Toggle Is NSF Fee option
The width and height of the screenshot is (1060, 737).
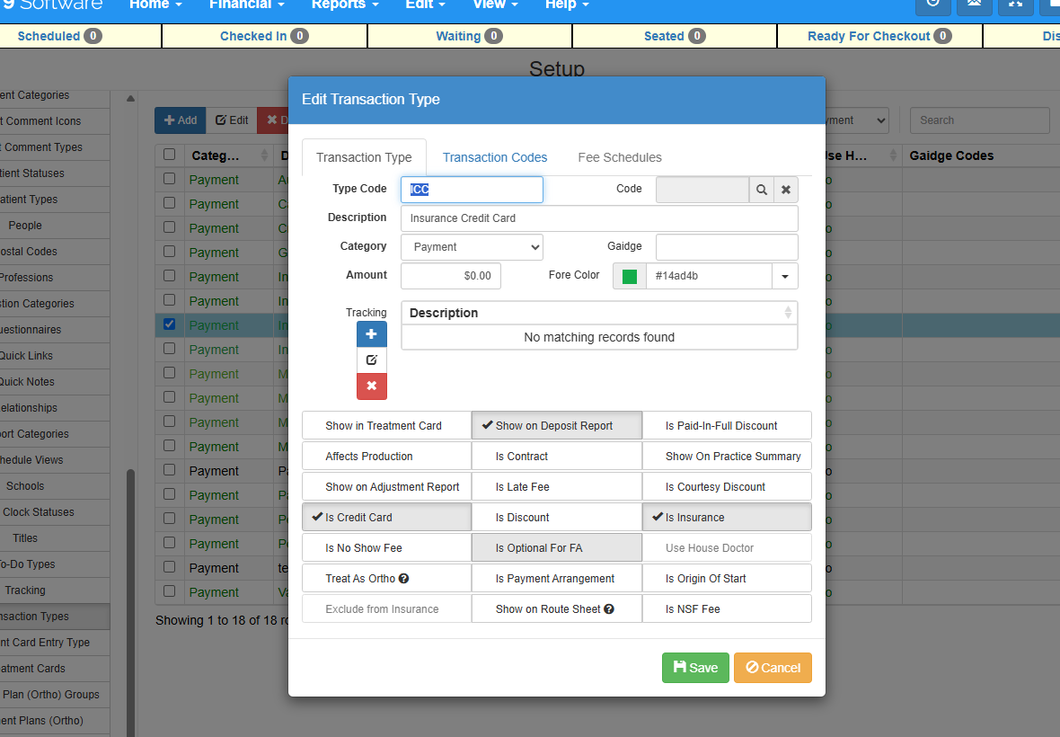pyautogui.click(x=727, y=609)
